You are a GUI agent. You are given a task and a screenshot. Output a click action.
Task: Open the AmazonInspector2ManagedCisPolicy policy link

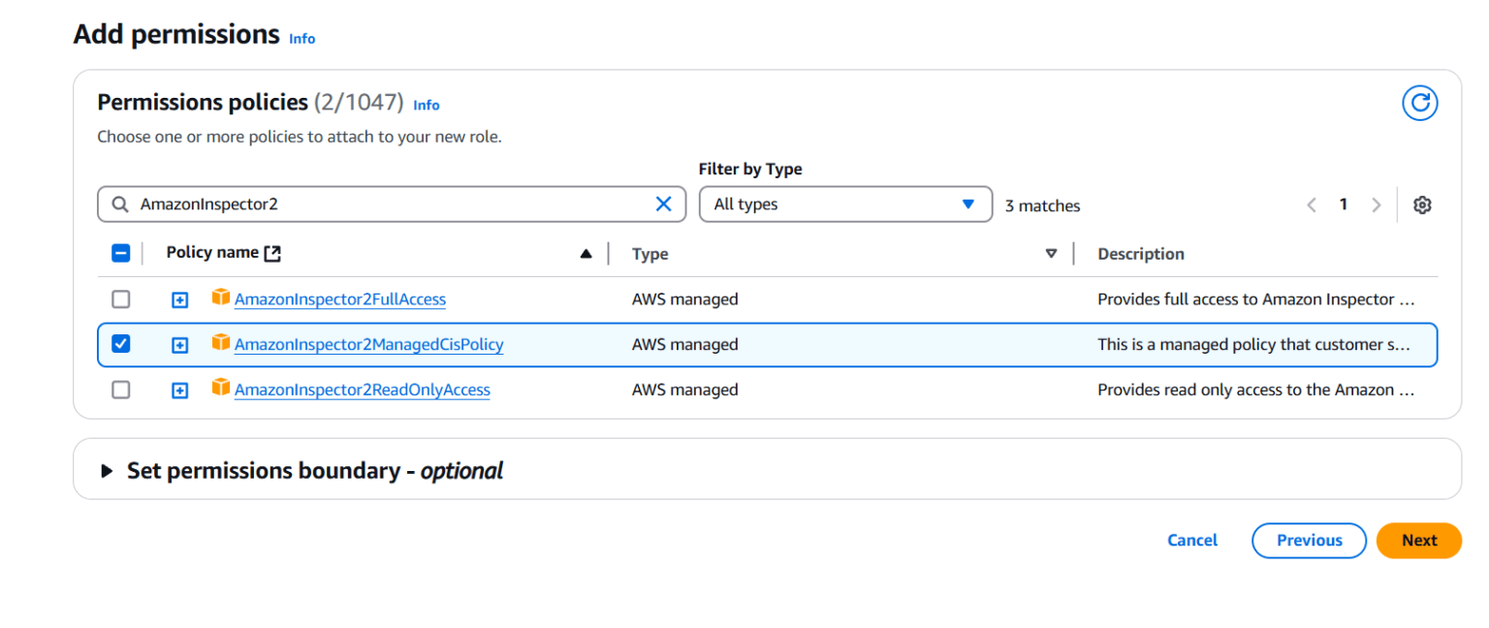tap(369, 344)
